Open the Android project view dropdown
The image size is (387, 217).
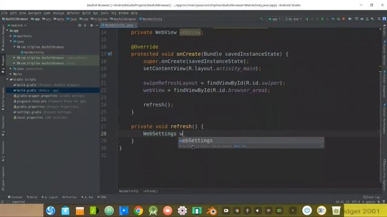(17, 25)
